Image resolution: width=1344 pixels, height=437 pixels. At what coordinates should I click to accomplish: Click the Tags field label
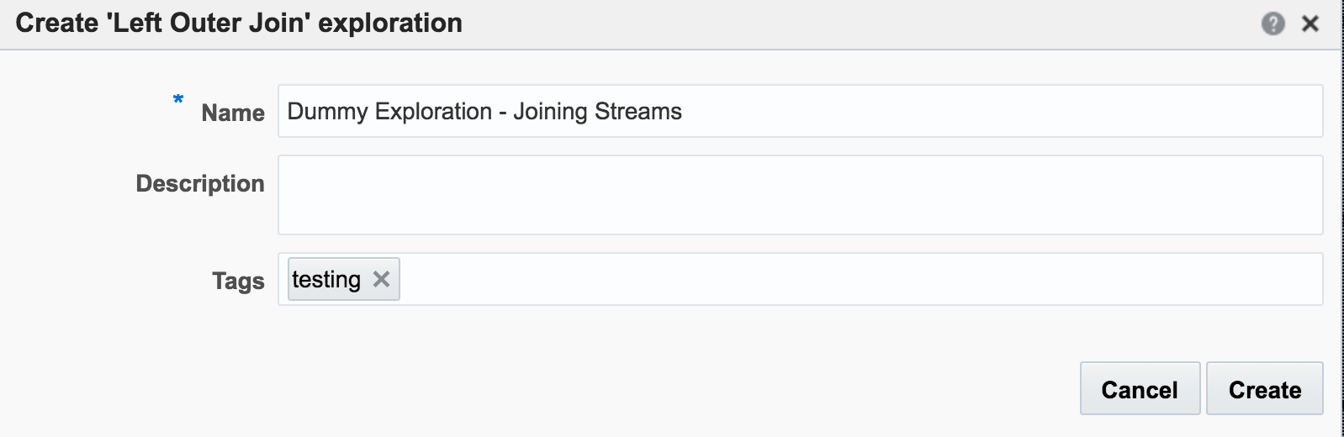click(x=238, y=281)
